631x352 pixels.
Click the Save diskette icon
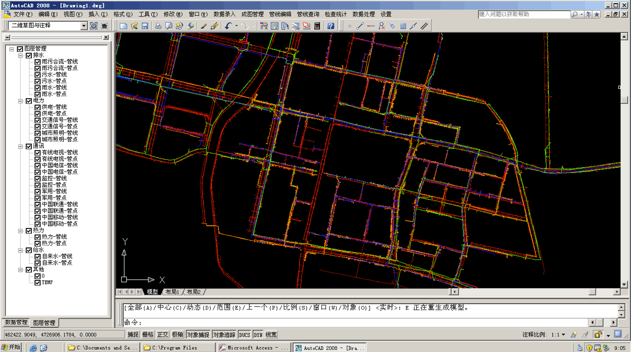(x=145, y=26)
